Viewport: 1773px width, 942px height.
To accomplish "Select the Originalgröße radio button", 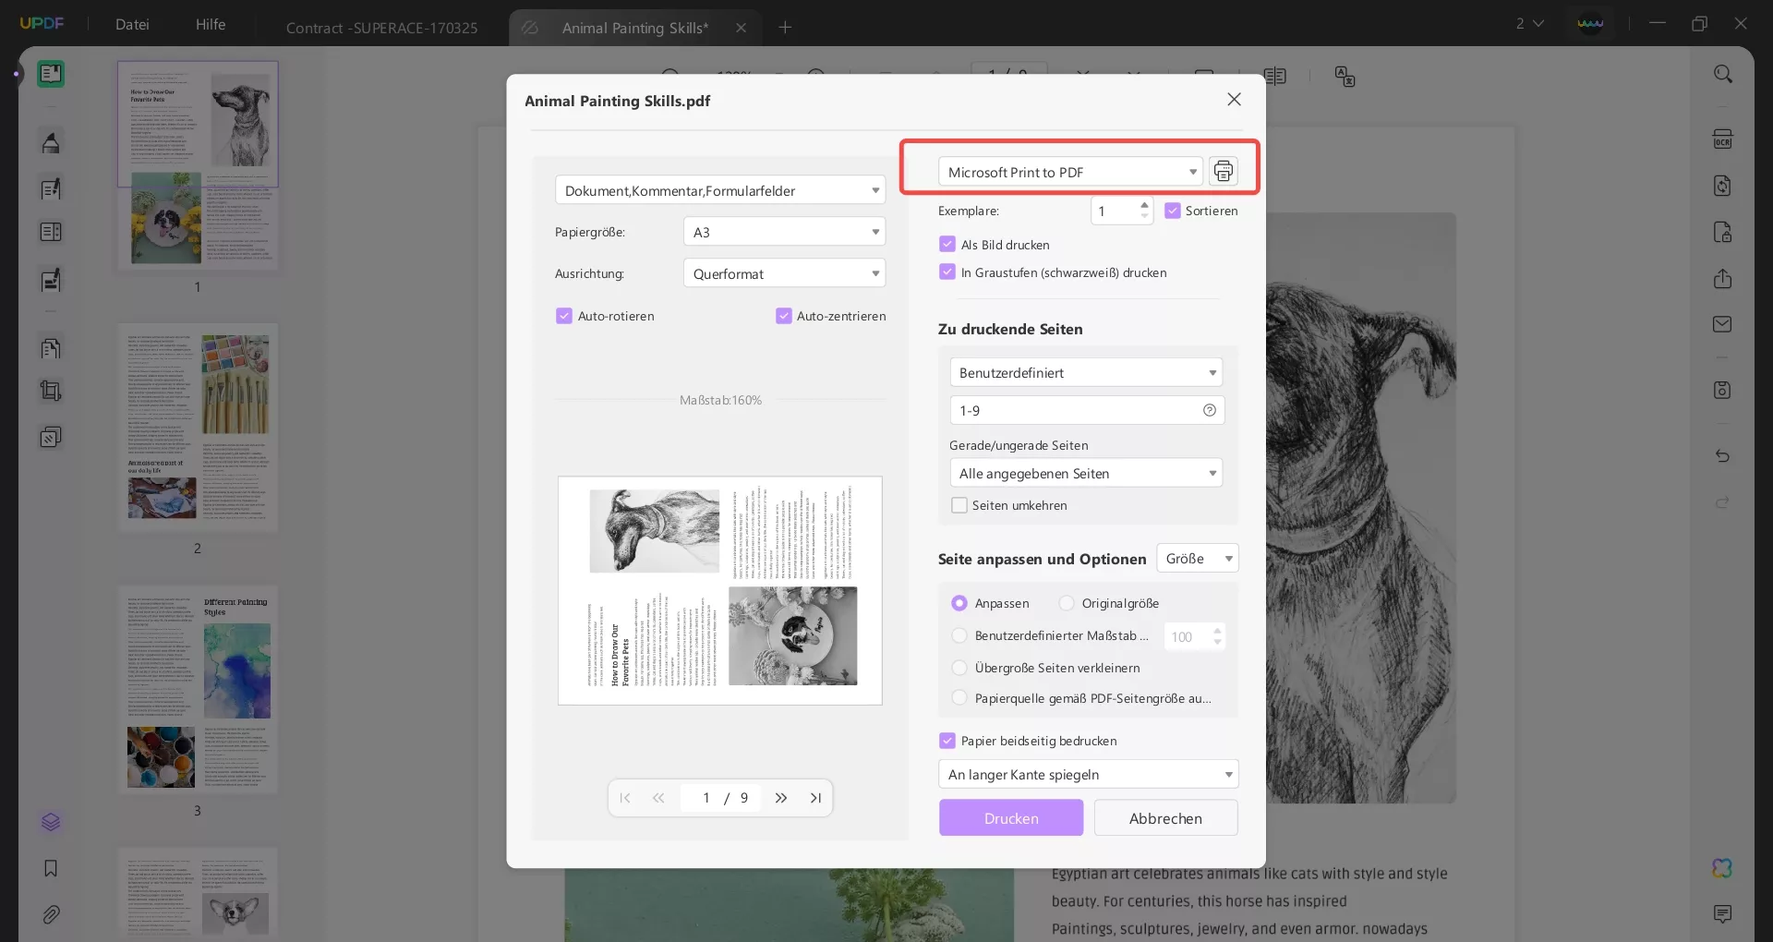I will click(x=1067, y=603).
